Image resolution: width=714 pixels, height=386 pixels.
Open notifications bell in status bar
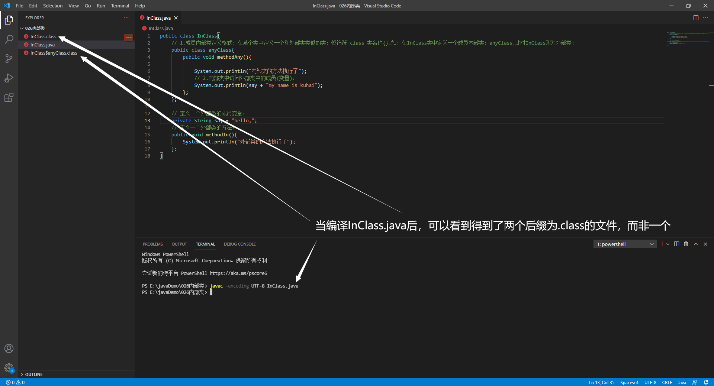pos(706,382)
